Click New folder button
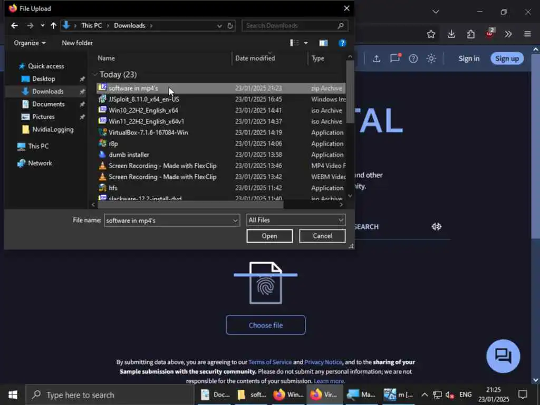 [77, 43]
